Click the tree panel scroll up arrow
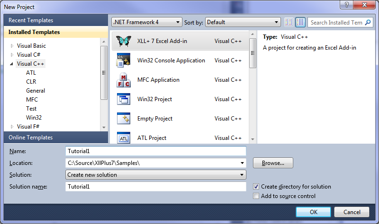379x224 pixels. tap(104, 42)
